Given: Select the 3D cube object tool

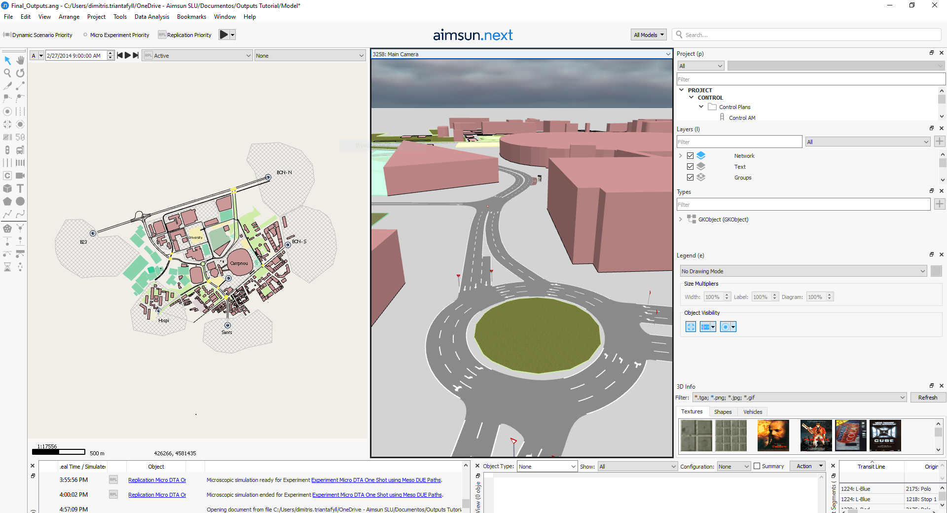Looking at the screenshot, I should 7,188.
